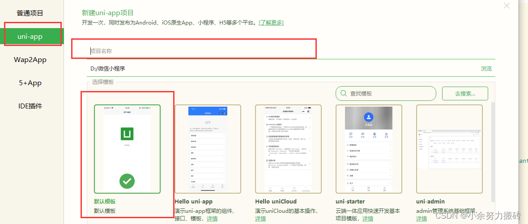Screen dimensions: 528x224
Task: Choose the 5+App project type
Action: pyautogui.click(x=30, y=83)
